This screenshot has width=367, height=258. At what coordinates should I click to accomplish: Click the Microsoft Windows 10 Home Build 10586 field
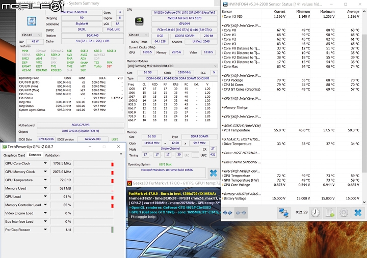tap(167, 173)
